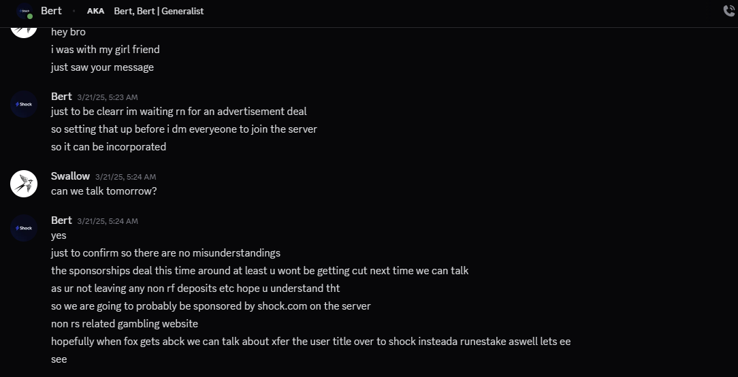This screenshot has height=377, width=738.
Task: Click the Swallow username above 'can we talk tomorrow?'
Action: (70, 176)
